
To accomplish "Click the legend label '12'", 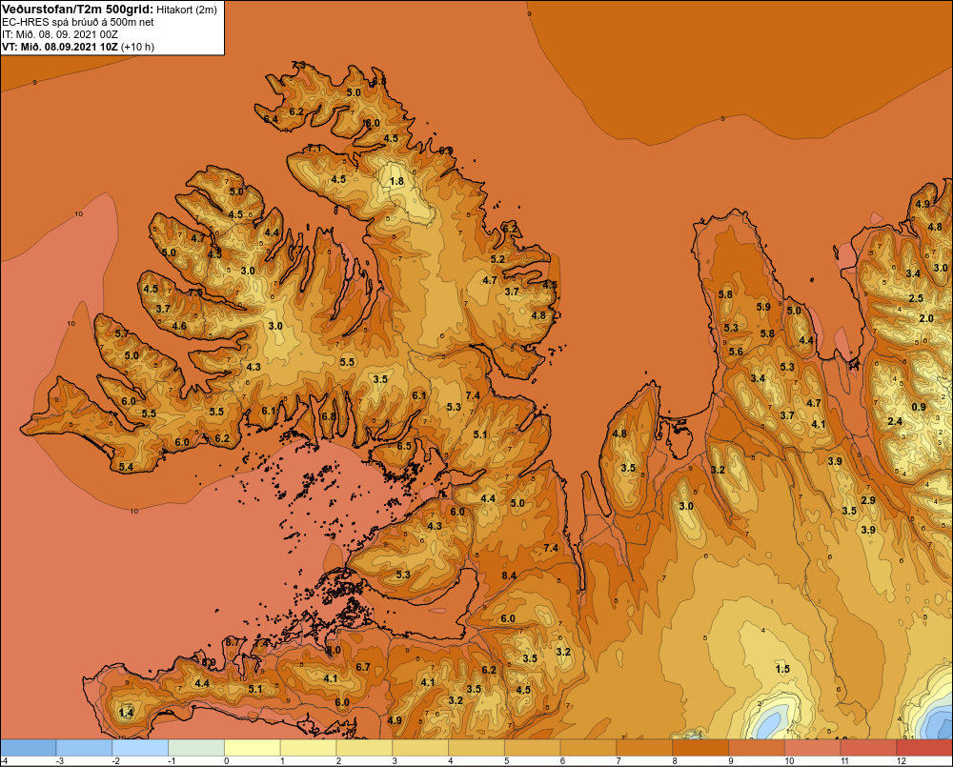I will [902, 761].
